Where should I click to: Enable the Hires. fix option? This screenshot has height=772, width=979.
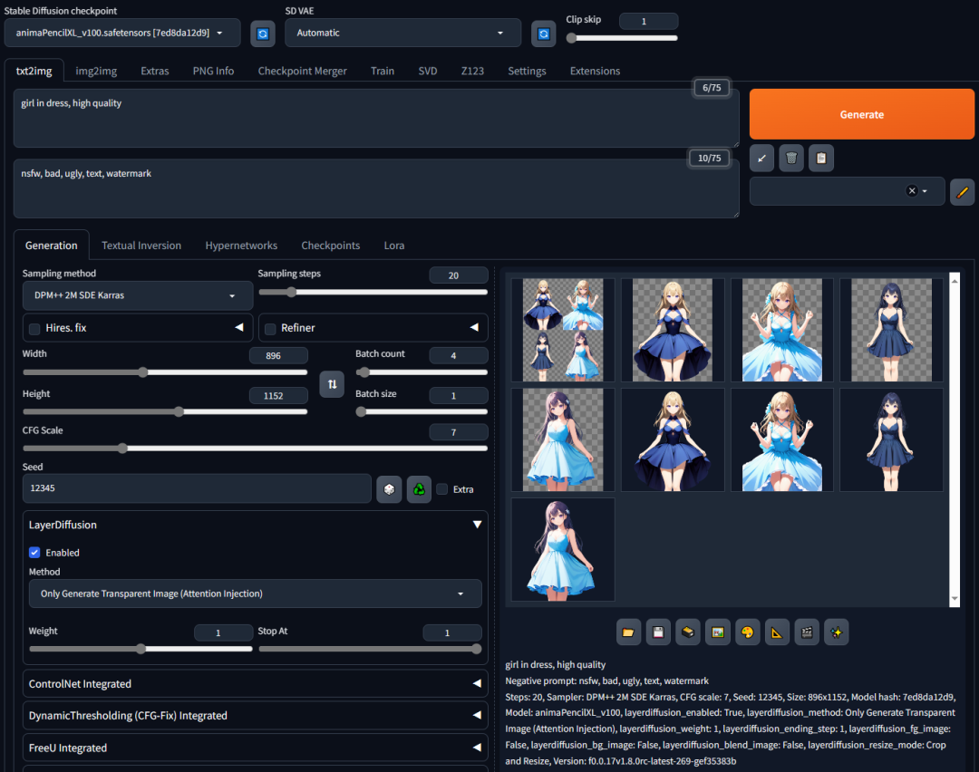click(x=34, y=328)
